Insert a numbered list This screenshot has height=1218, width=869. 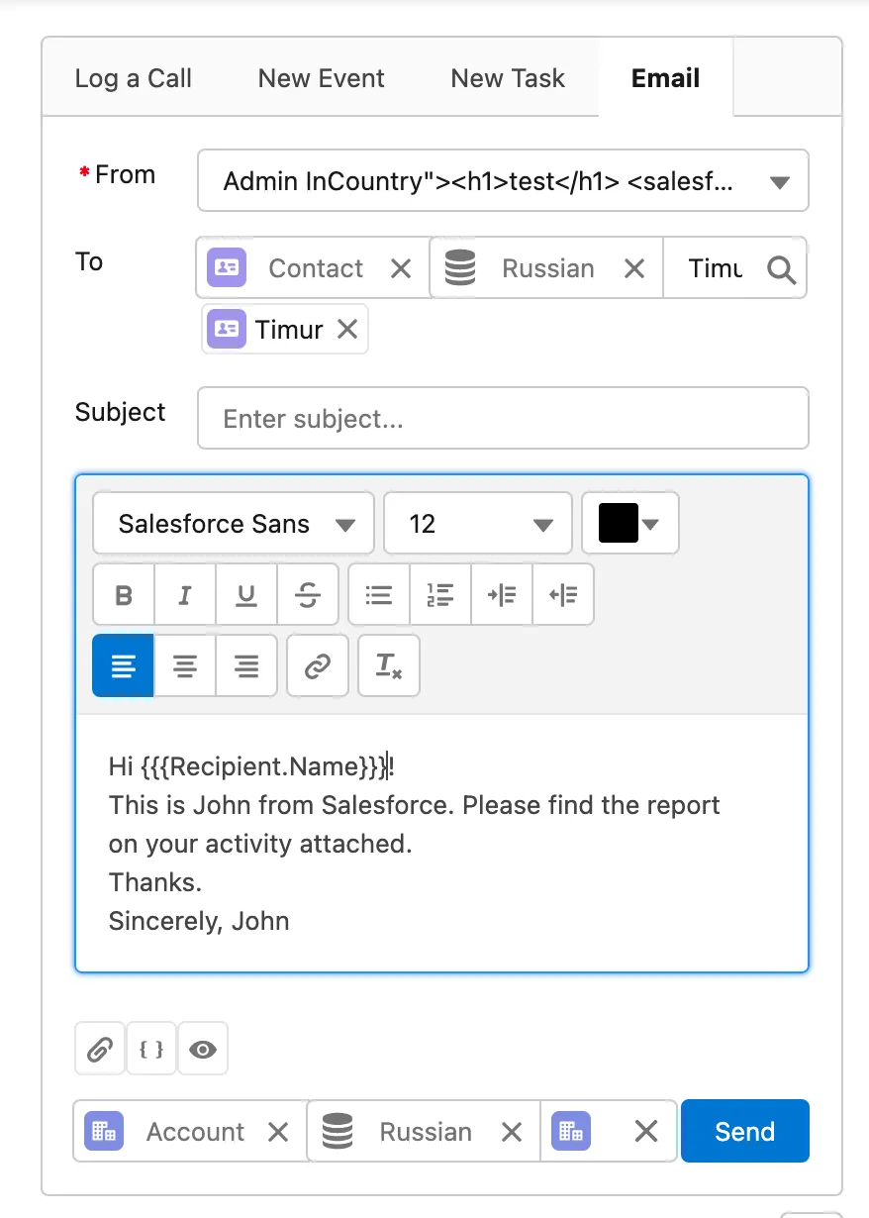(440, 595)
